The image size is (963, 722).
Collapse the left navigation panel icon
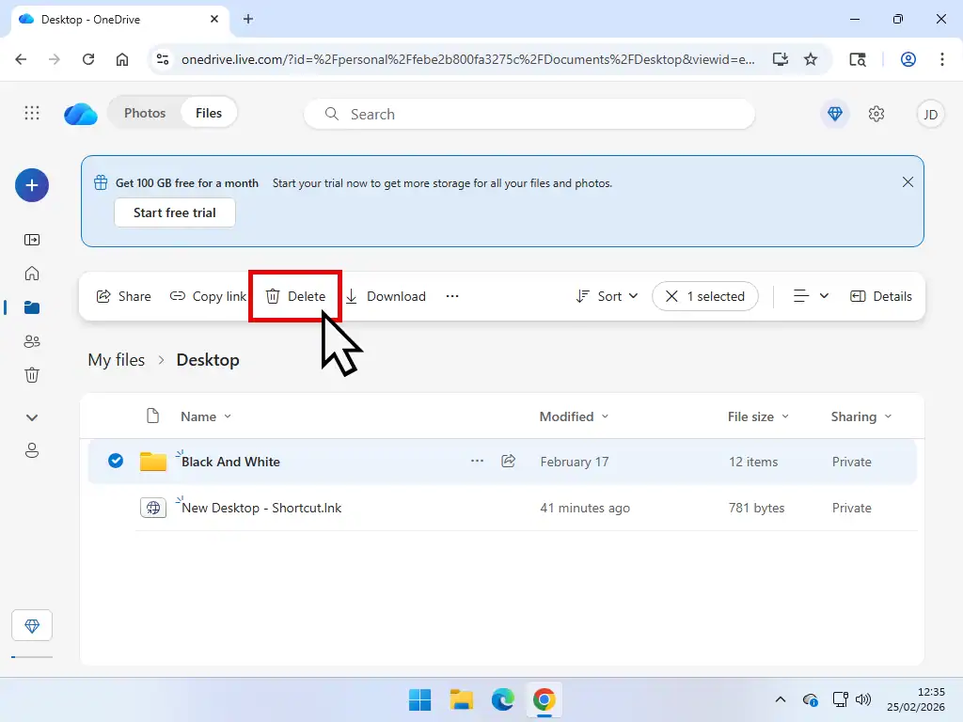tap(32, 240)
